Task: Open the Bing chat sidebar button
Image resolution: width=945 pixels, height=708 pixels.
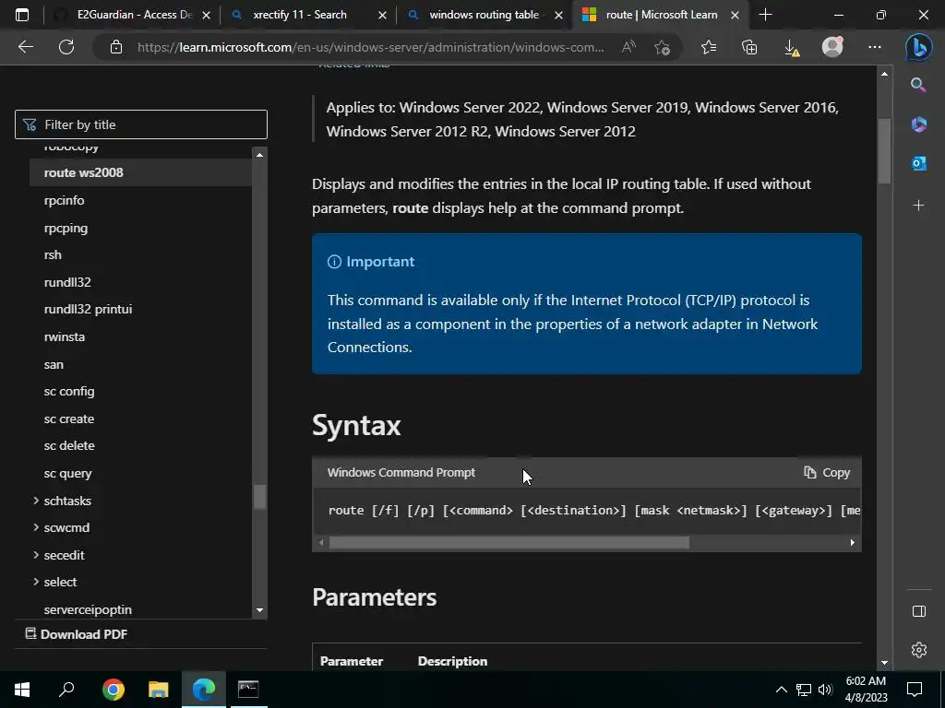Action: point(918,48)
